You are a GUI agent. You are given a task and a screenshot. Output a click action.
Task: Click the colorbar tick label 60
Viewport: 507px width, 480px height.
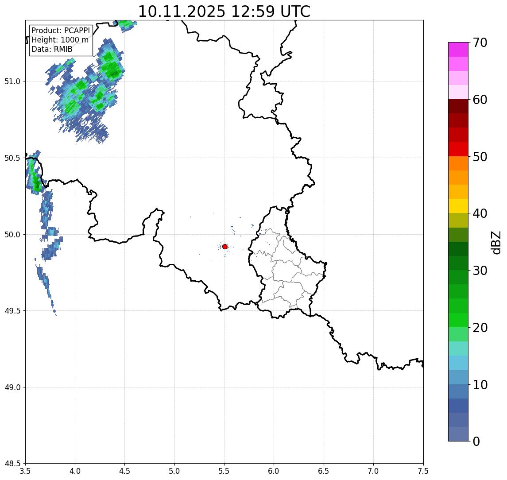[480, 100]
